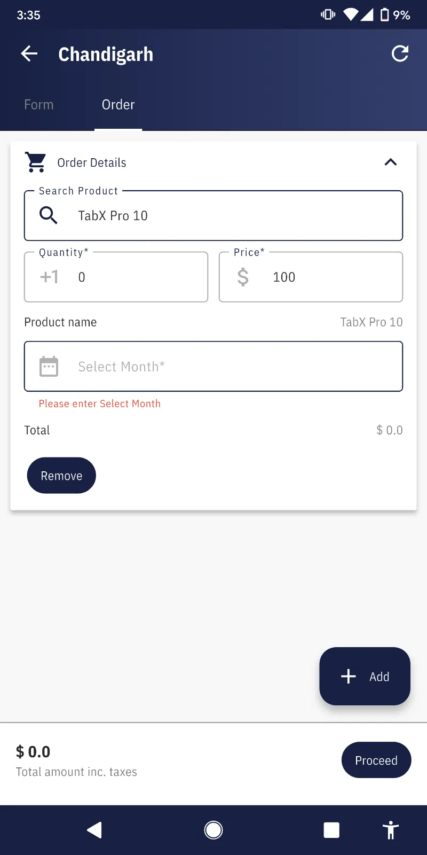The image size is (427, 855).
Task: Tap the refresh icon in header
Action: [x=400, y=53]
